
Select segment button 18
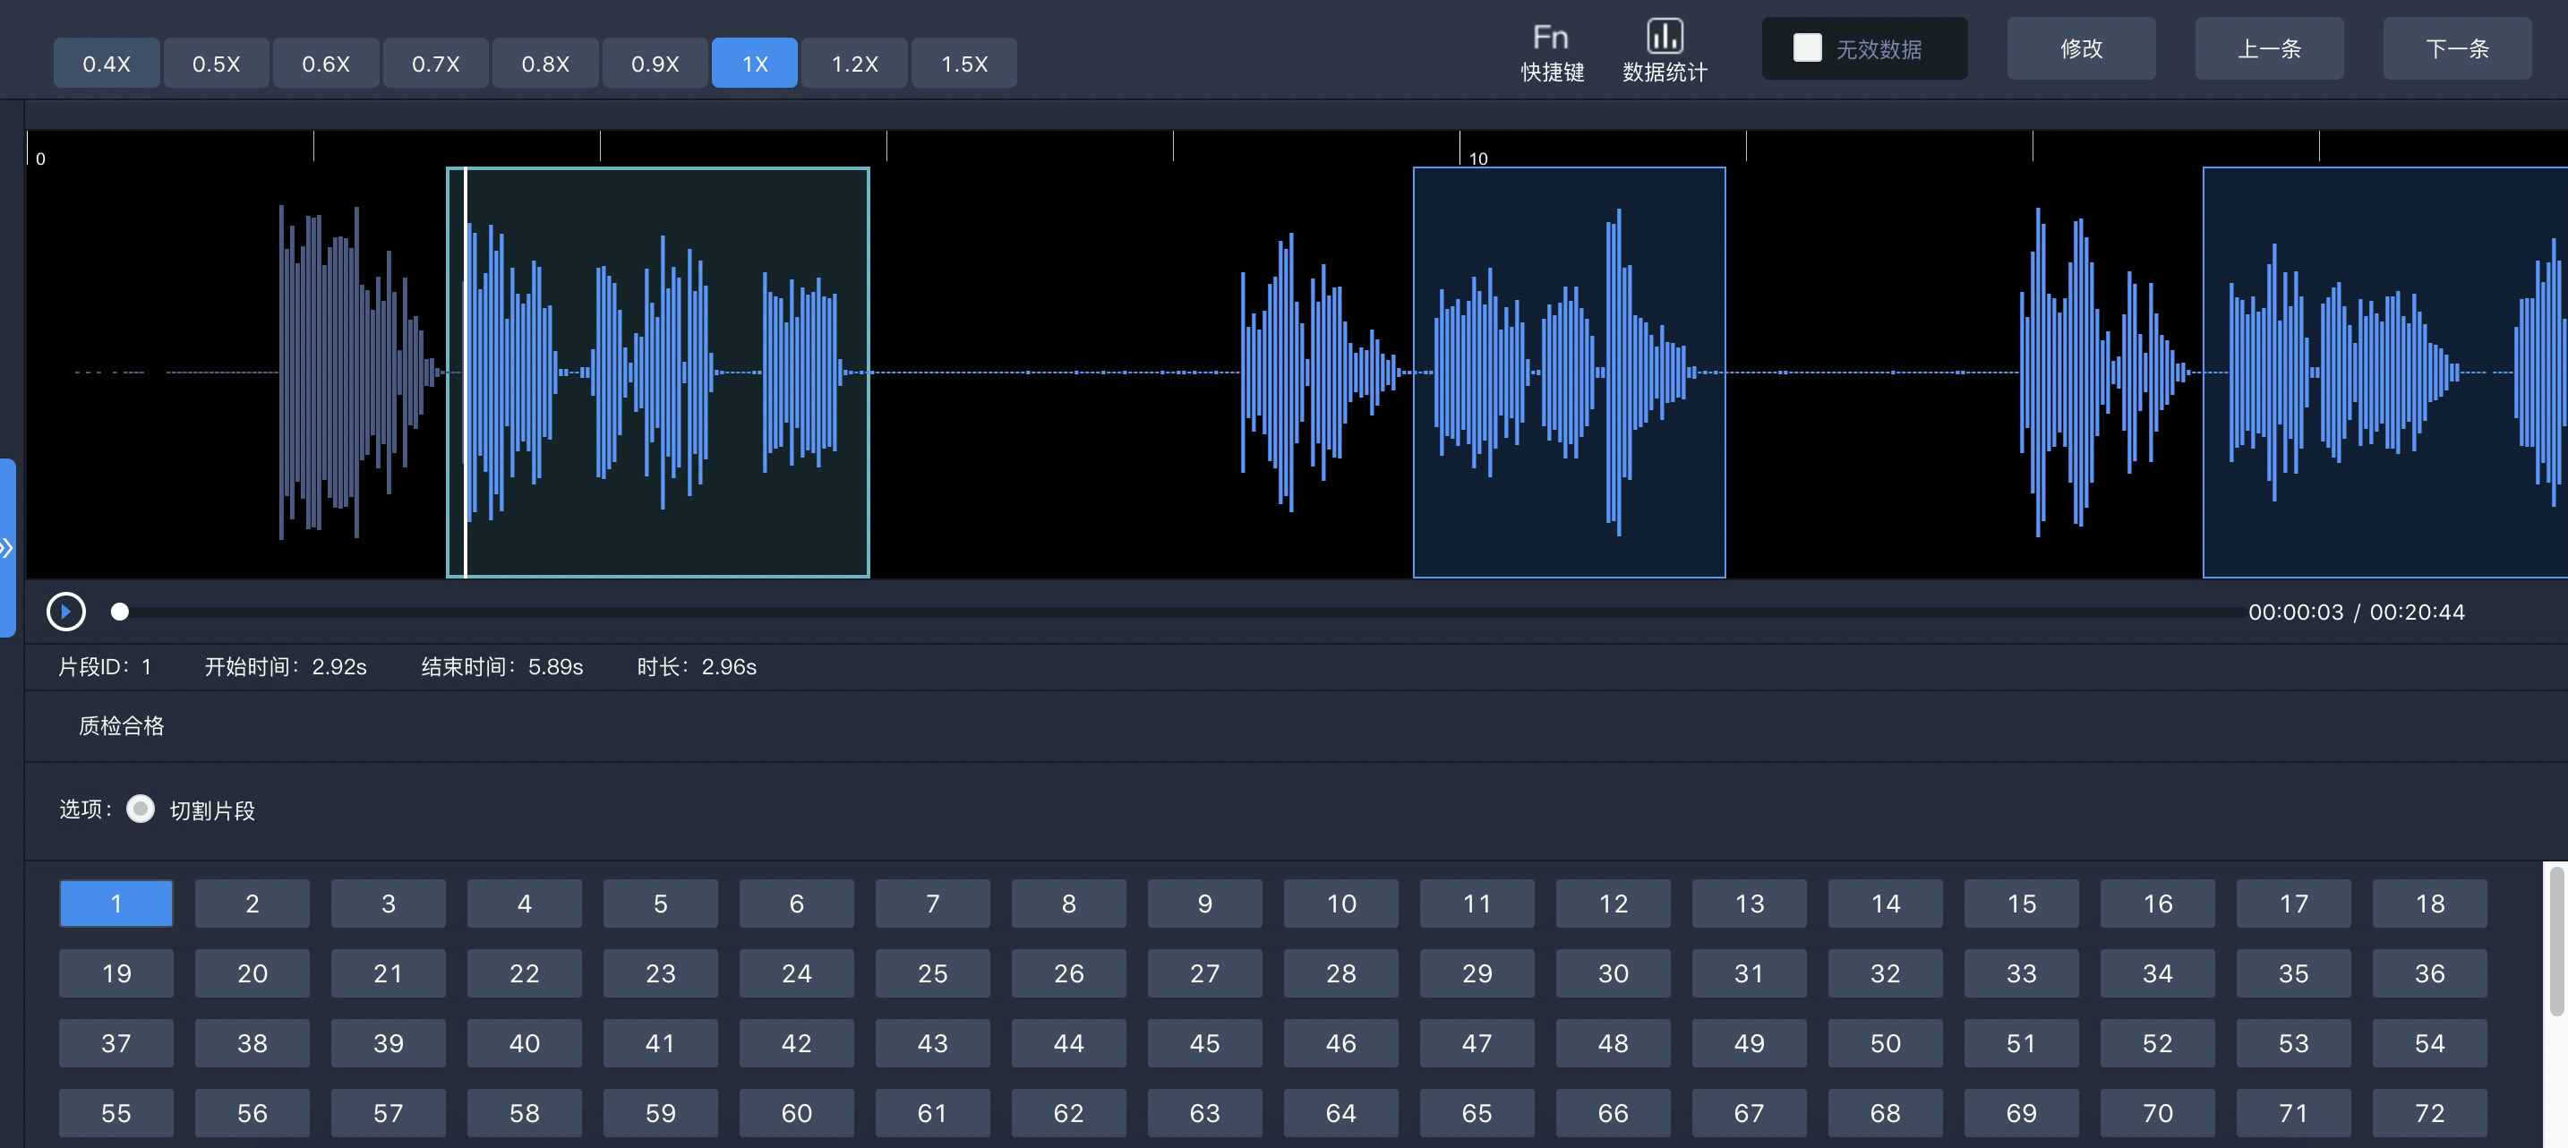2429,904
